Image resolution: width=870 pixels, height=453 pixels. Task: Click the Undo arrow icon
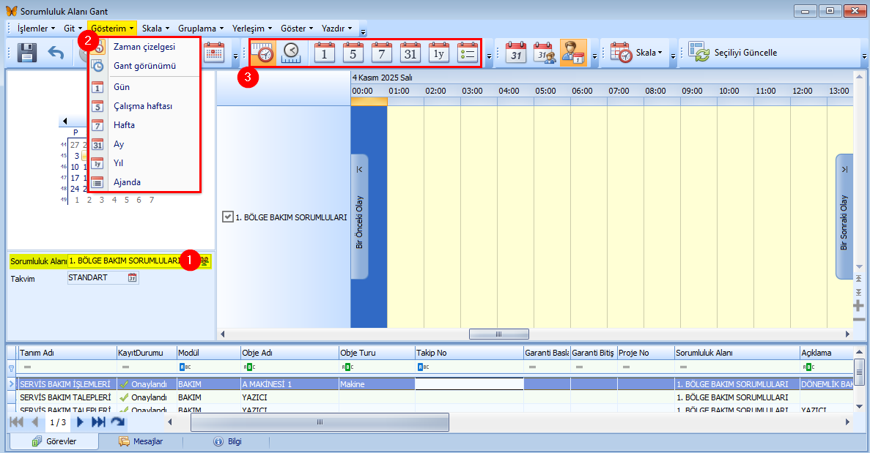pos(56,53)
